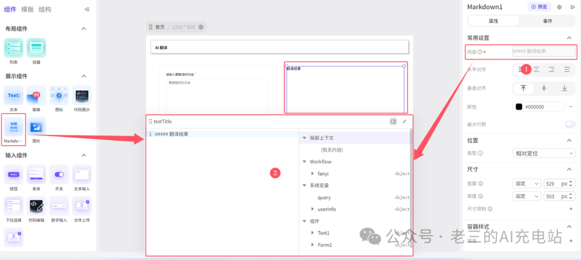Viewport: 581px width, 260px height.
Task: Collapse the 位置 section
Action: coord(569,140)
